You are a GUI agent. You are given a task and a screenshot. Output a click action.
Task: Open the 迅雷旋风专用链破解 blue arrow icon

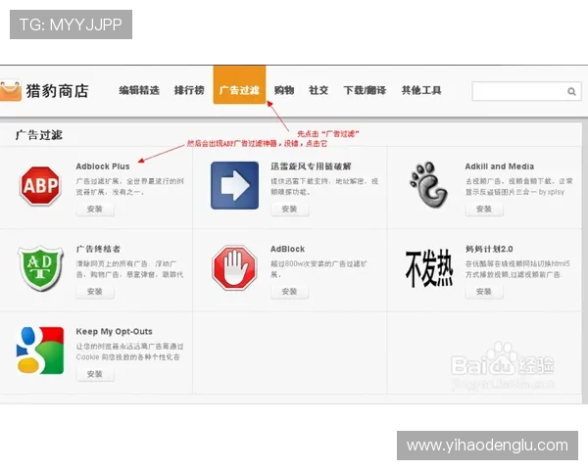point(235,185)
